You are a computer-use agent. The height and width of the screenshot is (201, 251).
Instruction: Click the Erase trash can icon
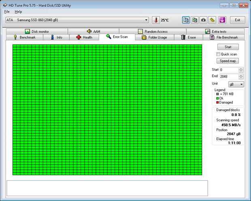click(x=183, y=37)
